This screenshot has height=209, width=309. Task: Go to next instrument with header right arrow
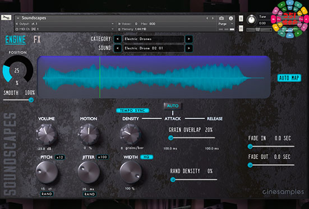(213, 18)
